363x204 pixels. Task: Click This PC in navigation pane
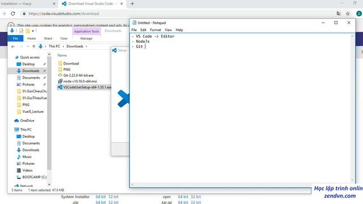[x=26, y=130]
